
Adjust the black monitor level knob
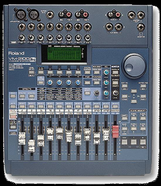pos(115,93)
